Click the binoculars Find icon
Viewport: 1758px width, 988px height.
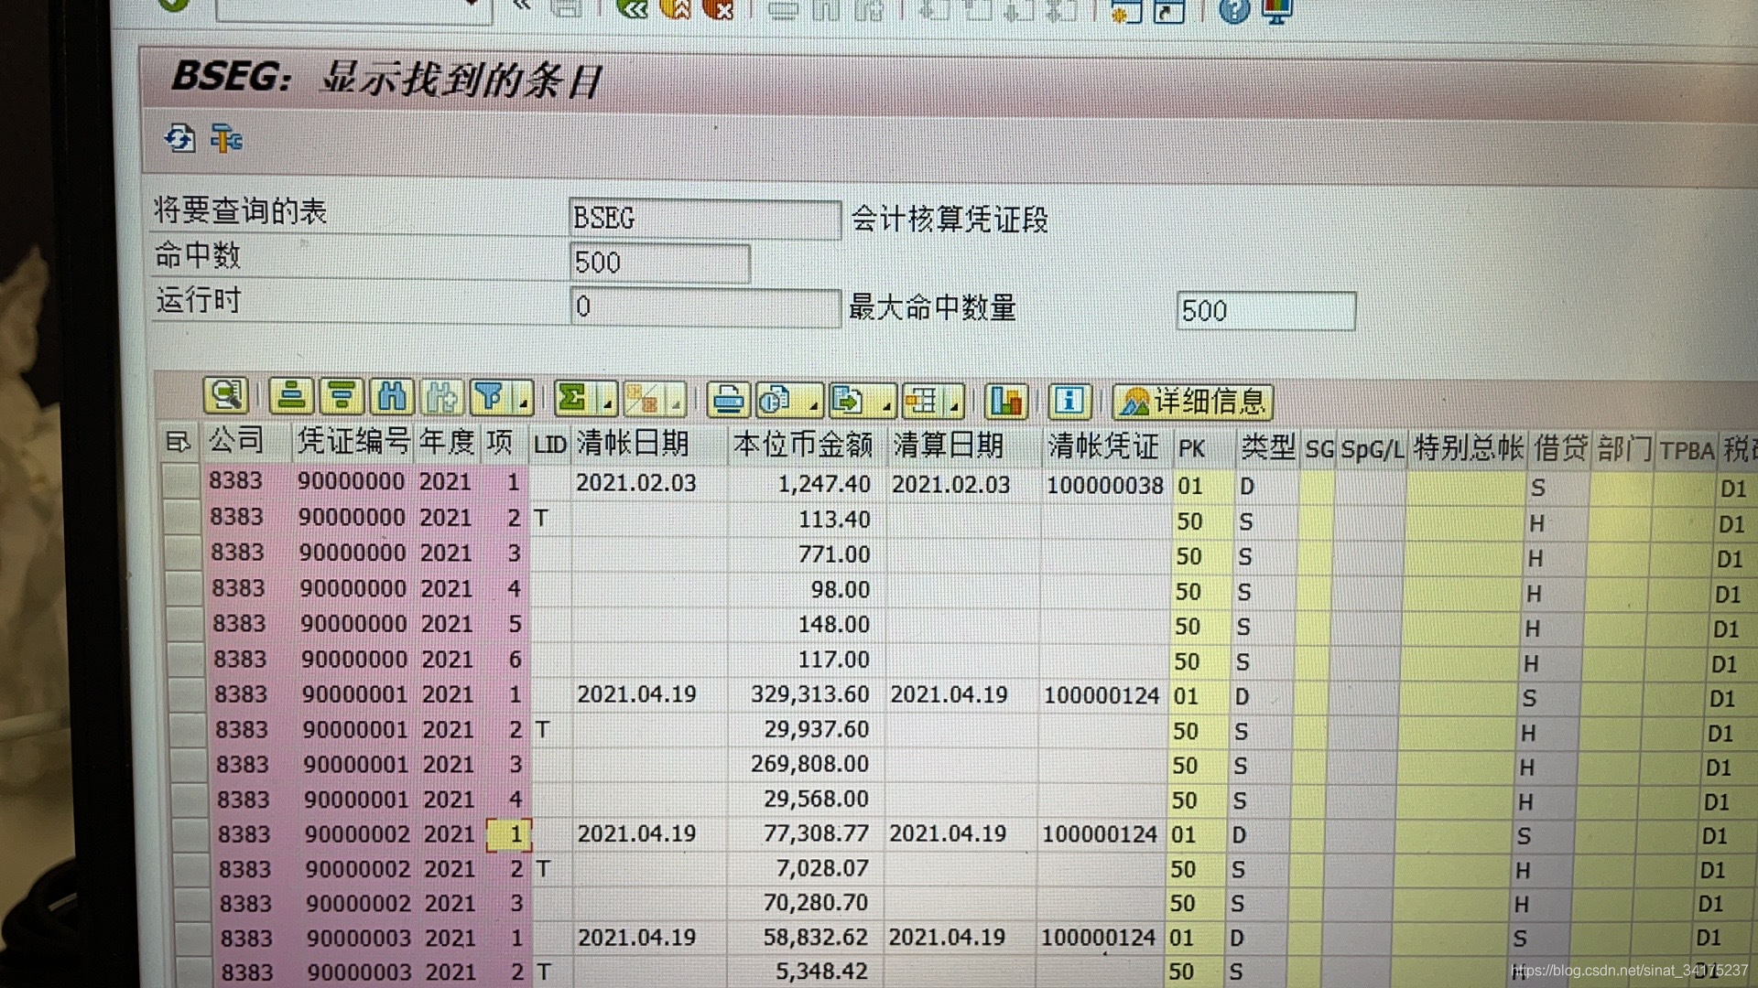click(392, 397)
